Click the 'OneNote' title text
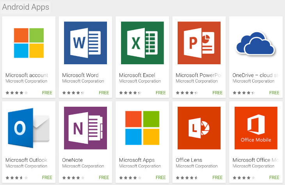Screen dimensions: 285x185 coord(72,160)
